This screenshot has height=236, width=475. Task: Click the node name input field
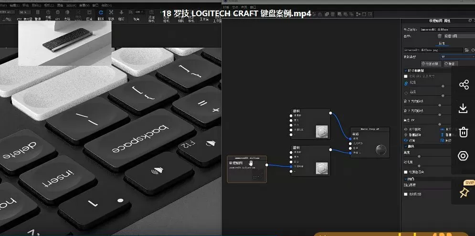[447, 30]
